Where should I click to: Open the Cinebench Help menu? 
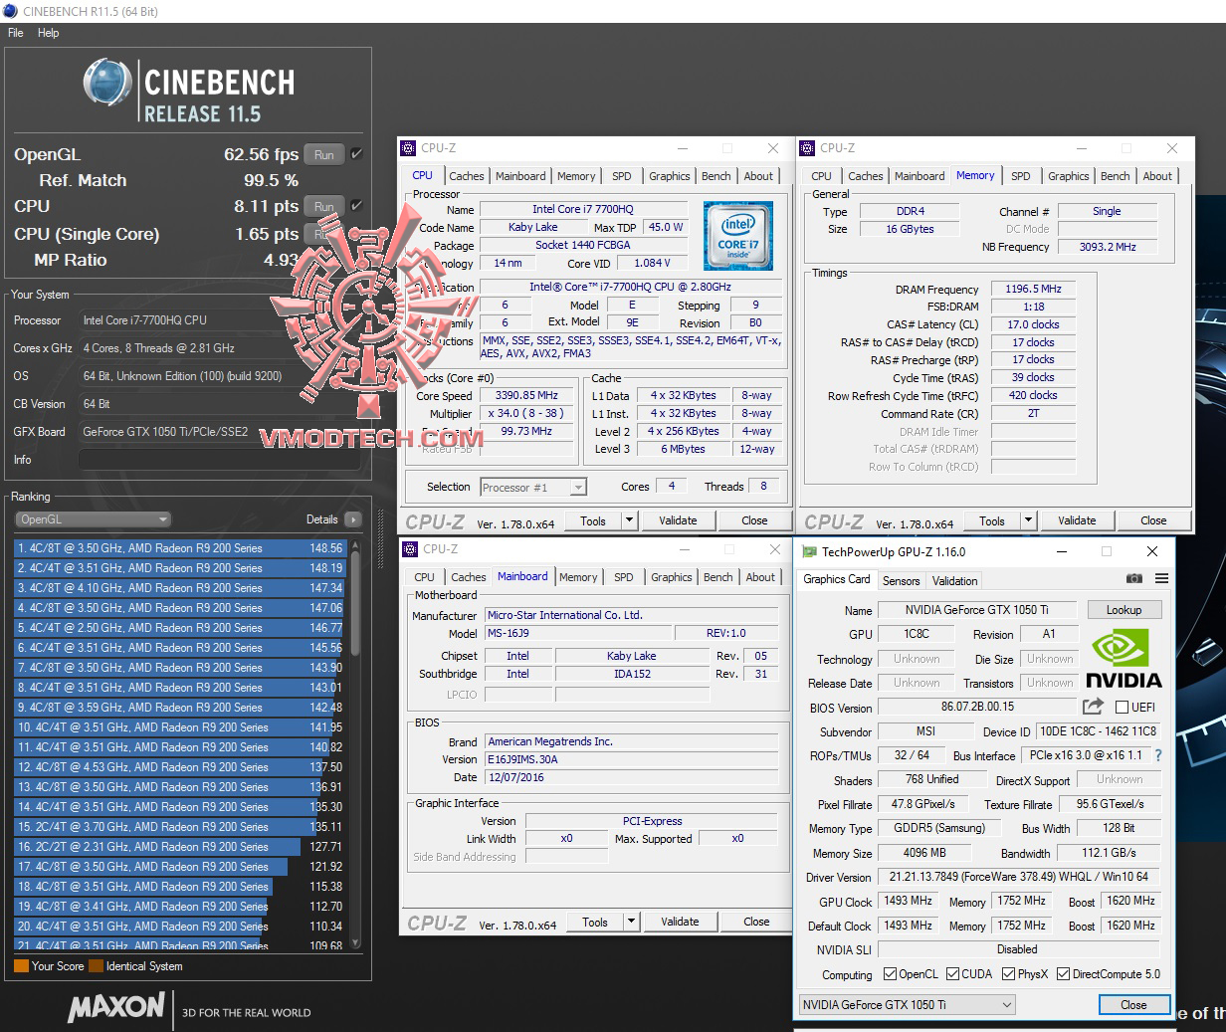tap(49, 33)
